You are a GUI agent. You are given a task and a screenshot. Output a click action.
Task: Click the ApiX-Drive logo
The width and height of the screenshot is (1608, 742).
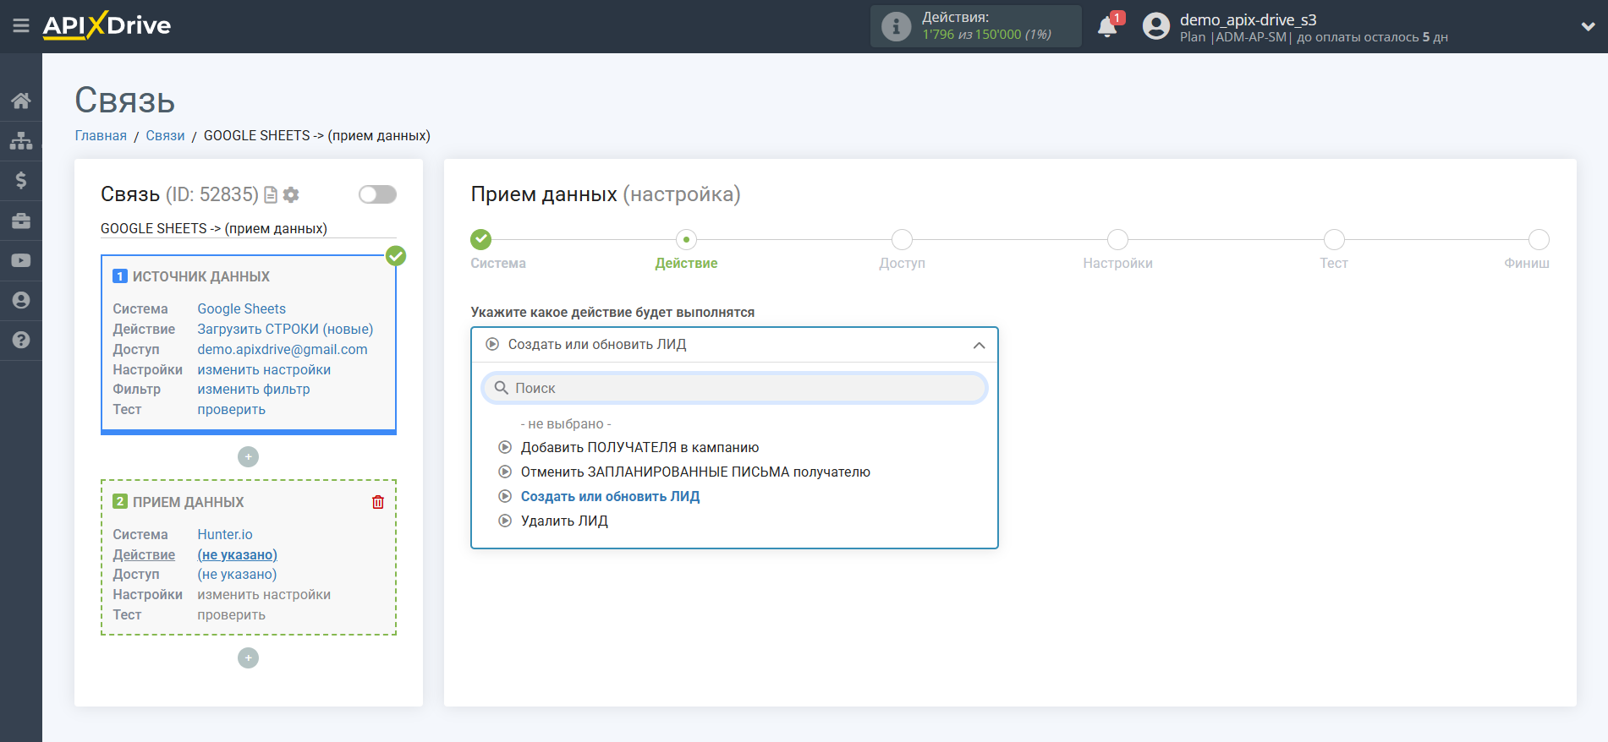pyautogui.click(x=107, y=25)
